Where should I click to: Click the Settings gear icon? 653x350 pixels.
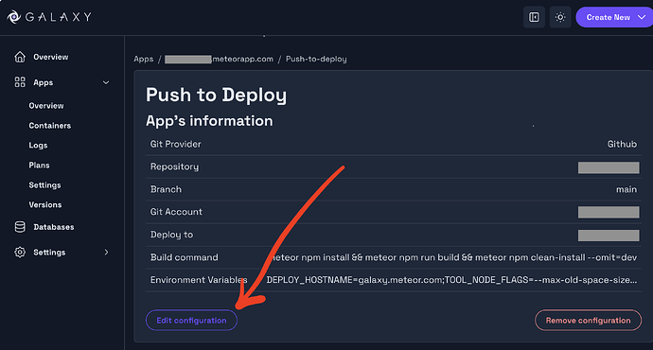click(x=20, y=253)
